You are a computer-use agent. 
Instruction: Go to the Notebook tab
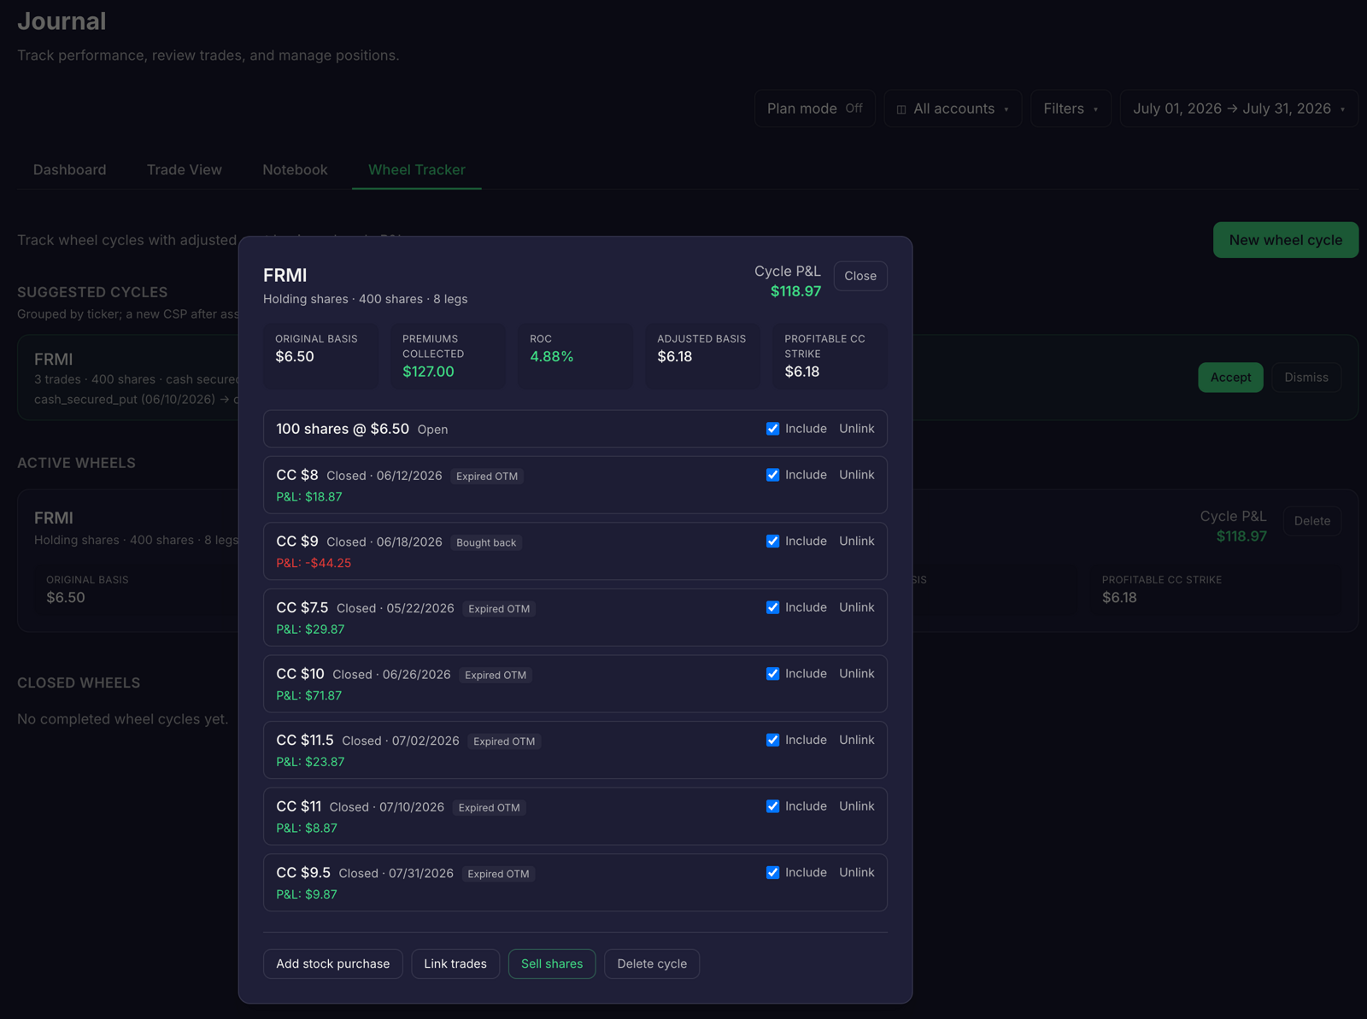click(295, 170)
